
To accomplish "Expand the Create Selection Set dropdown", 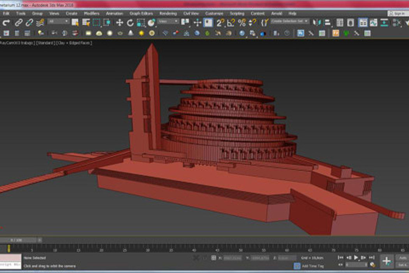I will pos(290,21).
